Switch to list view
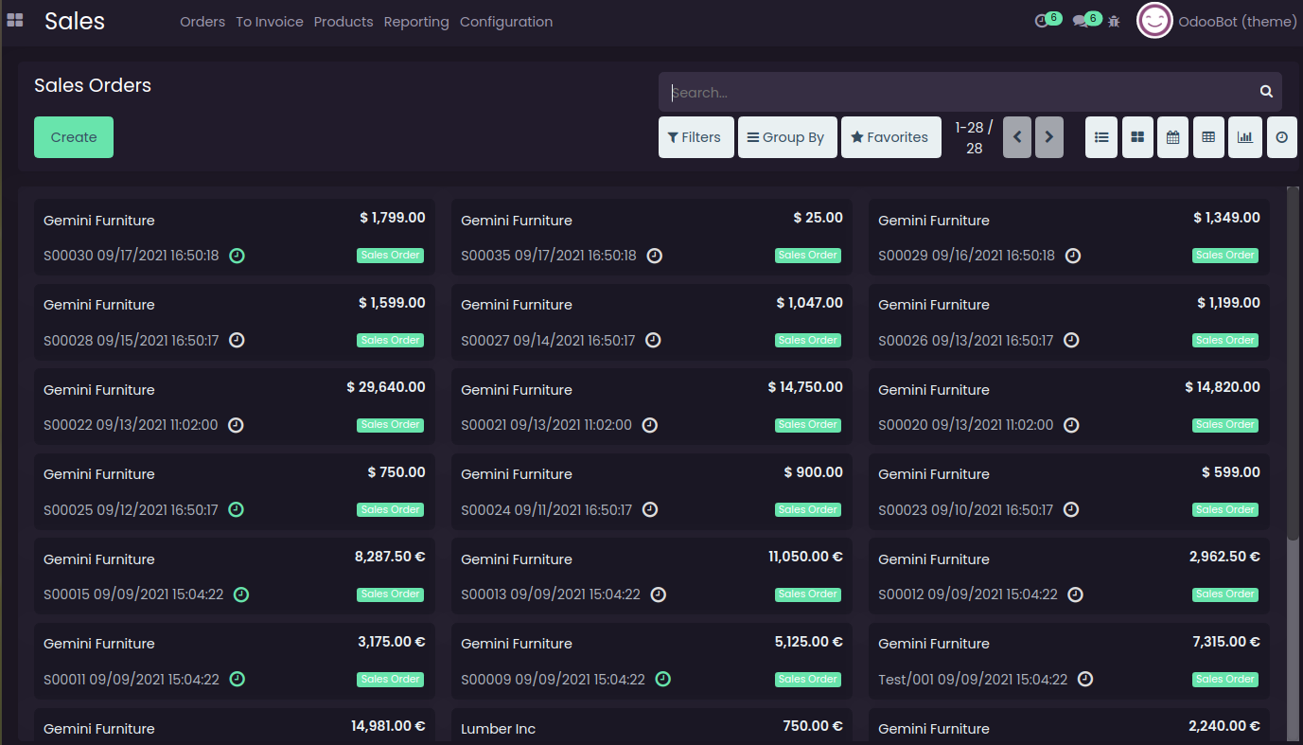The image size is (1303, 745). point(1101,137)
